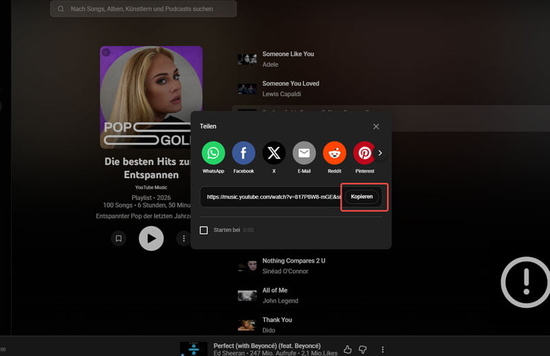Click the Kopieren button
Image resolution: width=550 pixels, height=356 pixels.
point(362,197)
